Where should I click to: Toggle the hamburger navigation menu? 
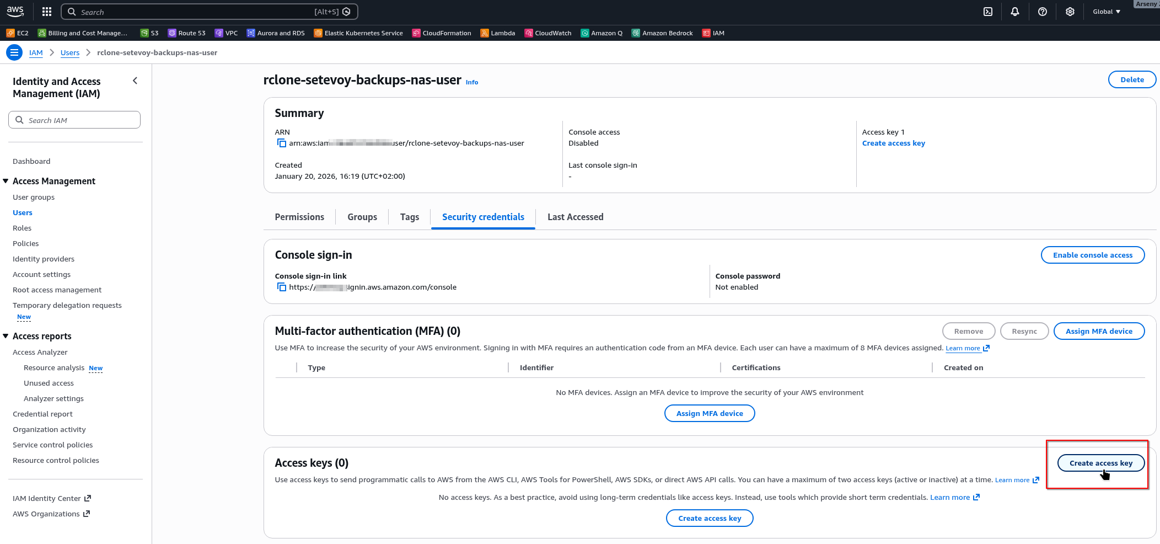coord(14,52)
